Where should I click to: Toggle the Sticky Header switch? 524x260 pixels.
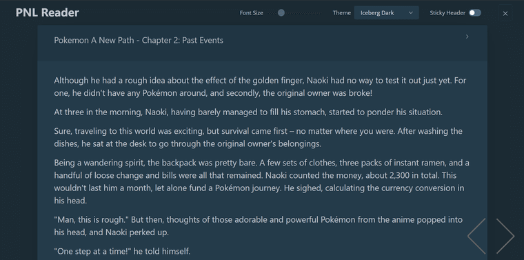[475, 12]
